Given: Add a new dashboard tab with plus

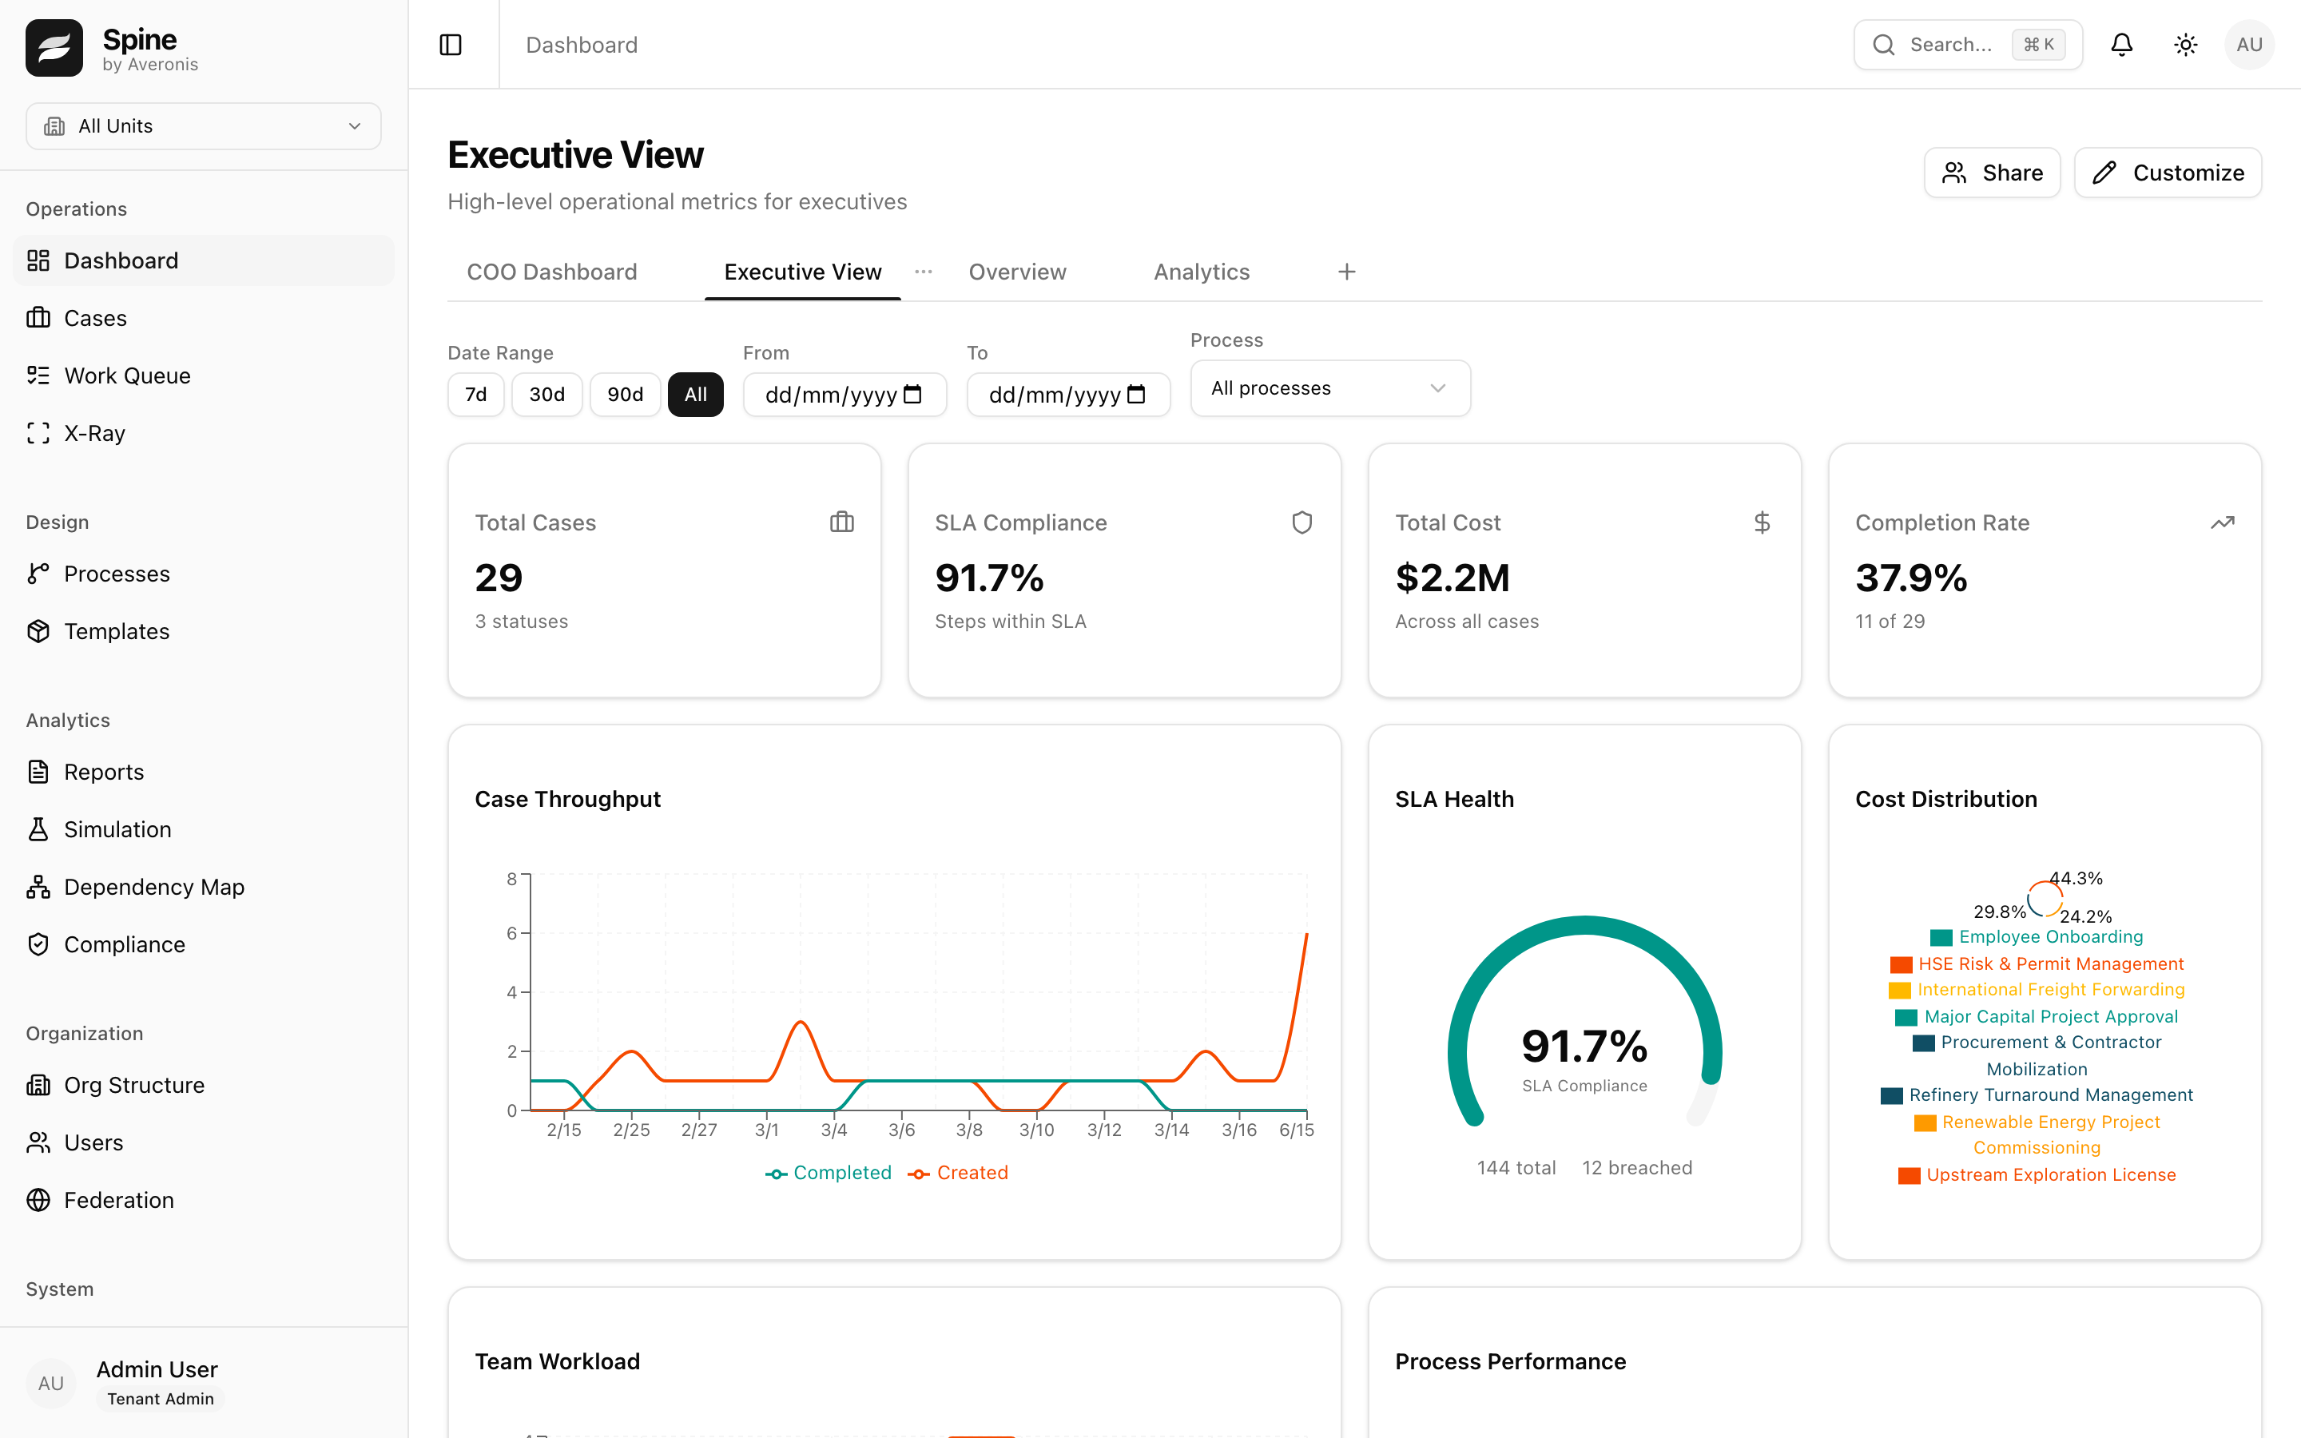Looking at the screenshot, I should click(1346, 272).
